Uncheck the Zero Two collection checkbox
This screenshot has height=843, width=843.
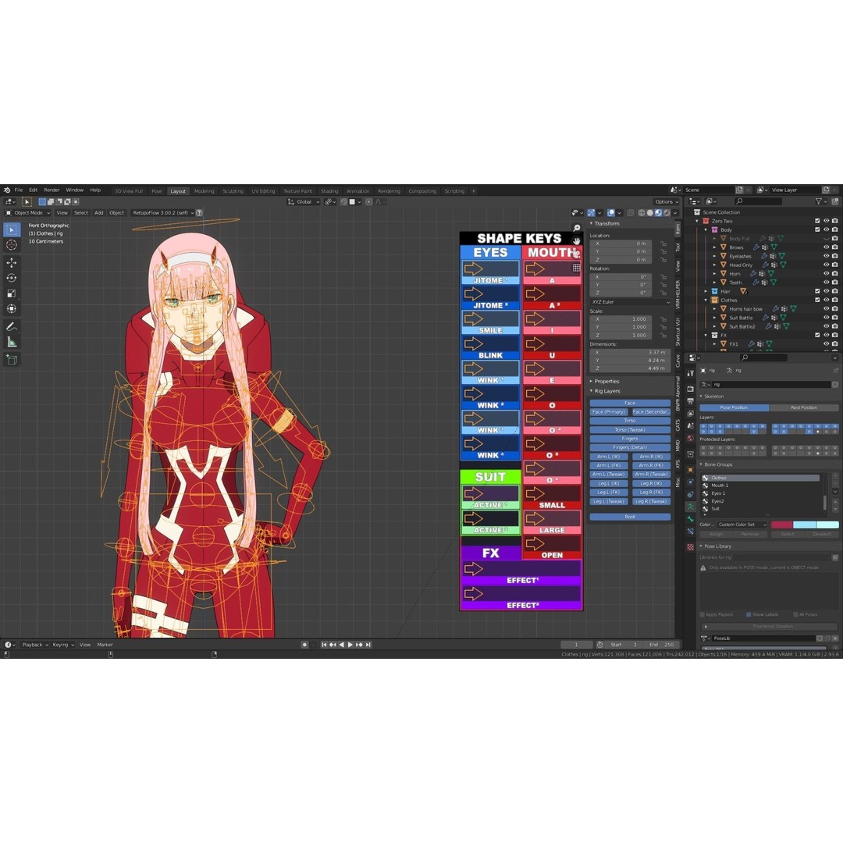coord(817,221)
